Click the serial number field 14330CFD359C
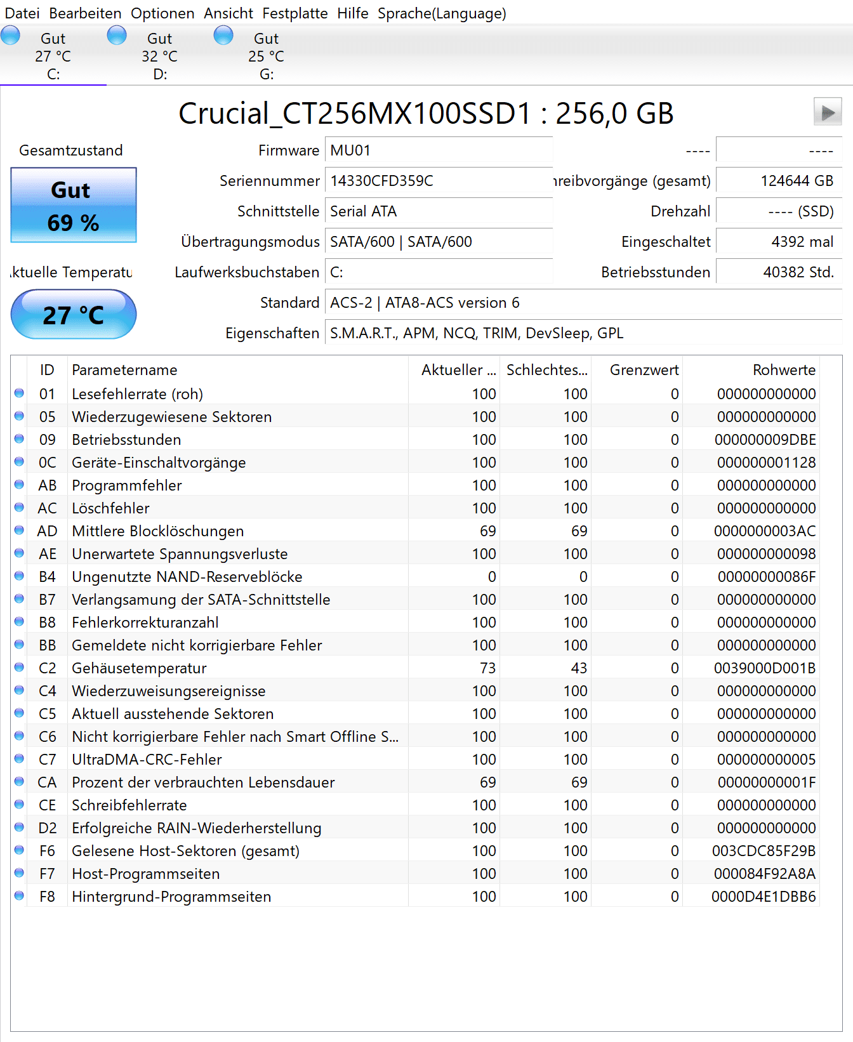 (x=439, y=181)
